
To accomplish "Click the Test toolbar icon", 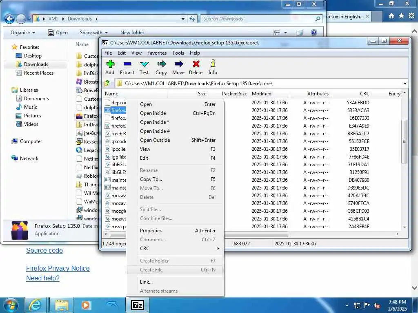I will [144, 64].
